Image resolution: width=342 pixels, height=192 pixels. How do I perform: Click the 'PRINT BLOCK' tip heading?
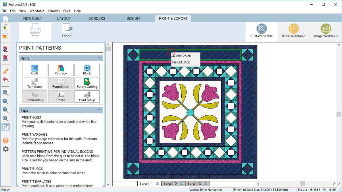pyautogui.click(x=32, y=169)
